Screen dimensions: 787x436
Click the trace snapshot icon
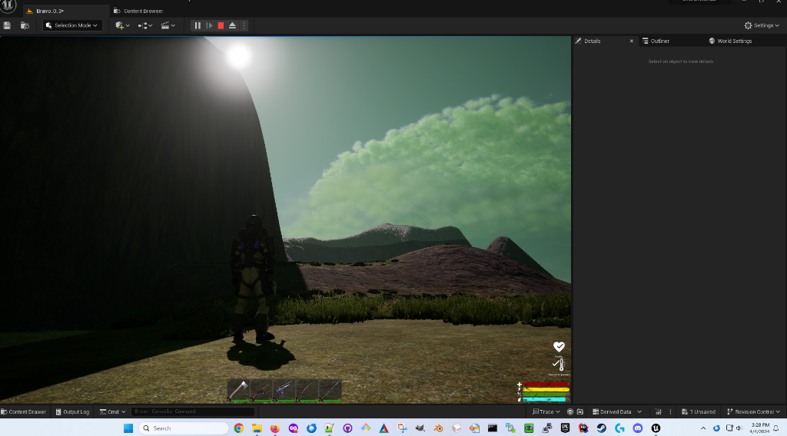tap(580, 411)
